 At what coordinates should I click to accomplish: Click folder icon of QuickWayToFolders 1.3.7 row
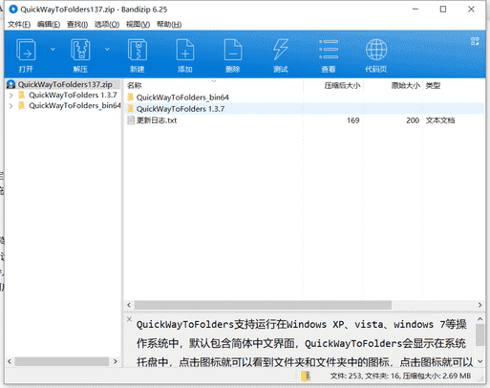point(131,109)
